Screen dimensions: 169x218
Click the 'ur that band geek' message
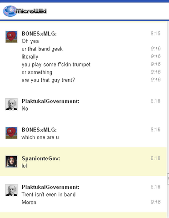click(x=42, y=49)
